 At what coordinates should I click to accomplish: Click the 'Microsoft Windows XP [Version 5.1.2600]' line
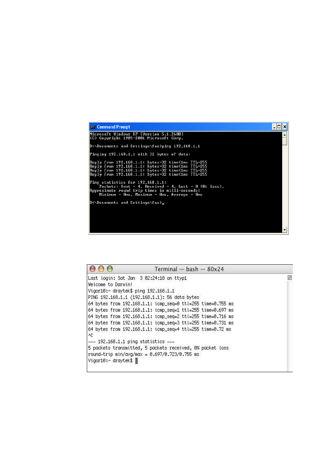click(137, 134)
